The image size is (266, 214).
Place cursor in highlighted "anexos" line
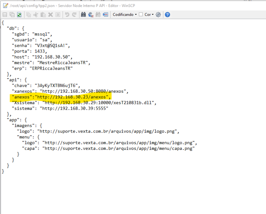coord(60,97)
